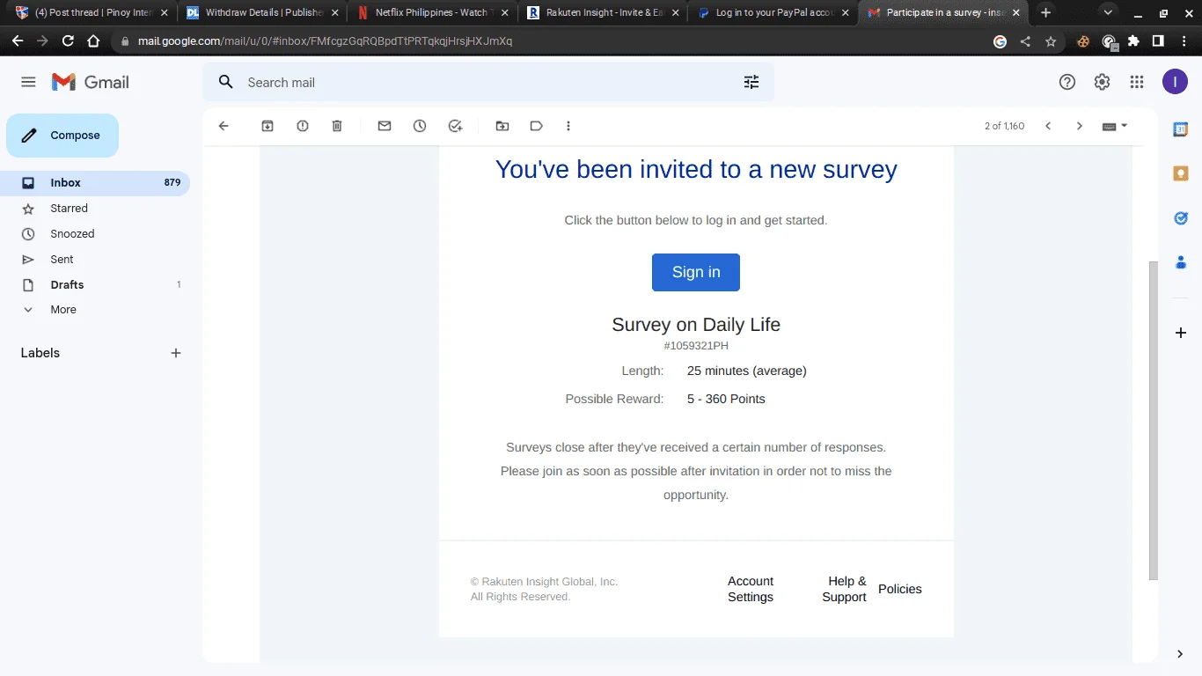Compose a new email

[62, 136]
